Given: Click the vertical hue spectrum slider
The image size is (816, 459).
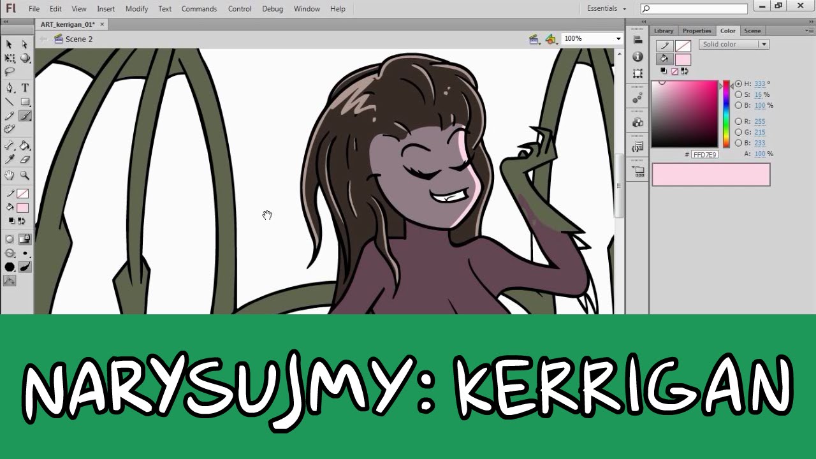Looking at the screenshot, I should coord(725,114).
